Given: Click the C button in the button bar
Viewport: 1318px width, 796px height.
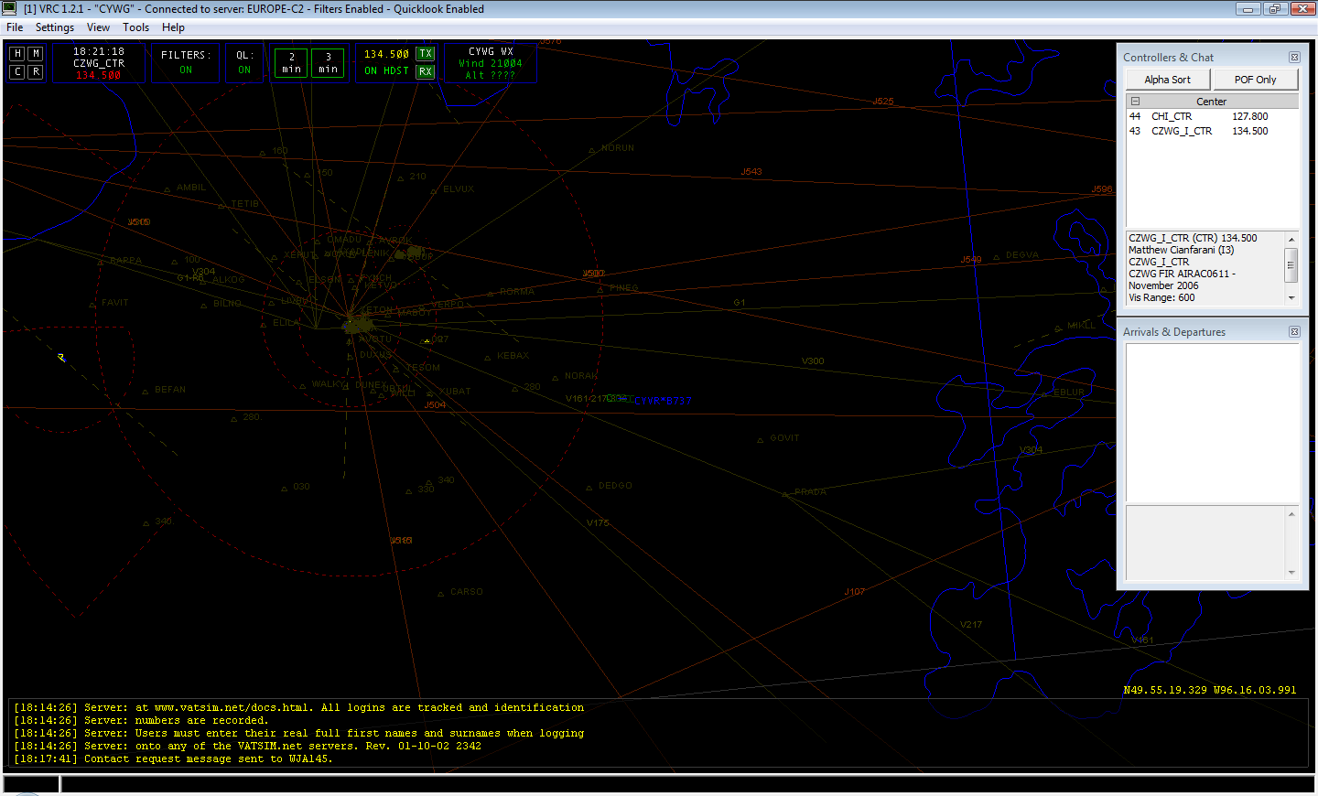Looking at the screenshot, I should (x=17, y=71).
